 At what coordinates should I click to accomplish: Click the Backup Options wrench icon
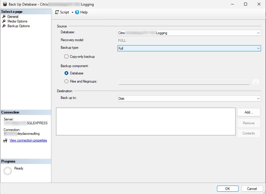coord(4,26)
